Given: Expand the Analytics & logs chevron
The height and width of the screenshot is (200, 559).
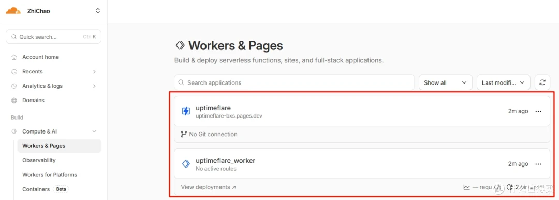Looking at the screenshot, I should point(95,86).
